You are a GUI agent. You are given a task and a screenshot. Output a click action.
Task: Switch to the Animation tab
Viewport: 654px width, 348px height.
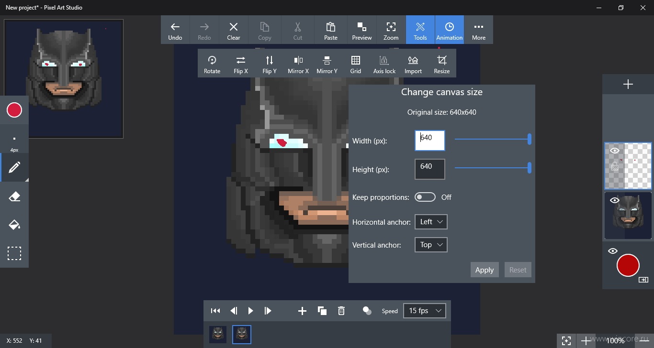pos(450,30)
